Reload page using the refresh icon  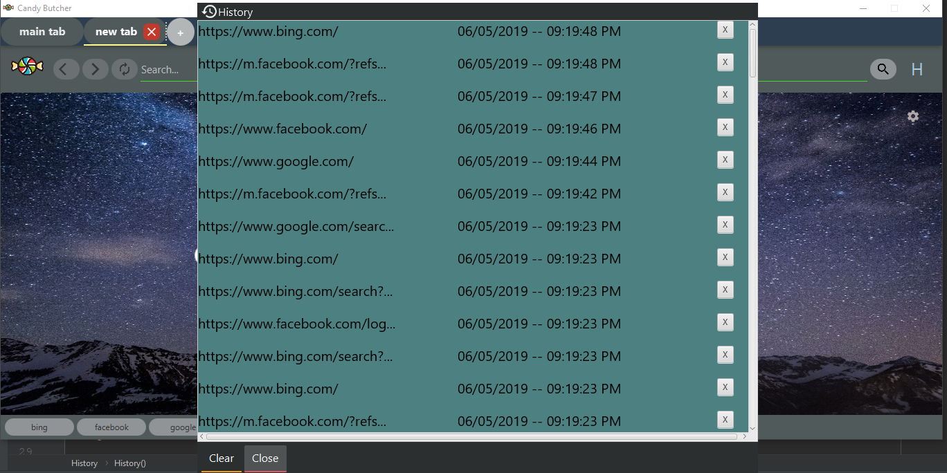click(x=125, y=69)
